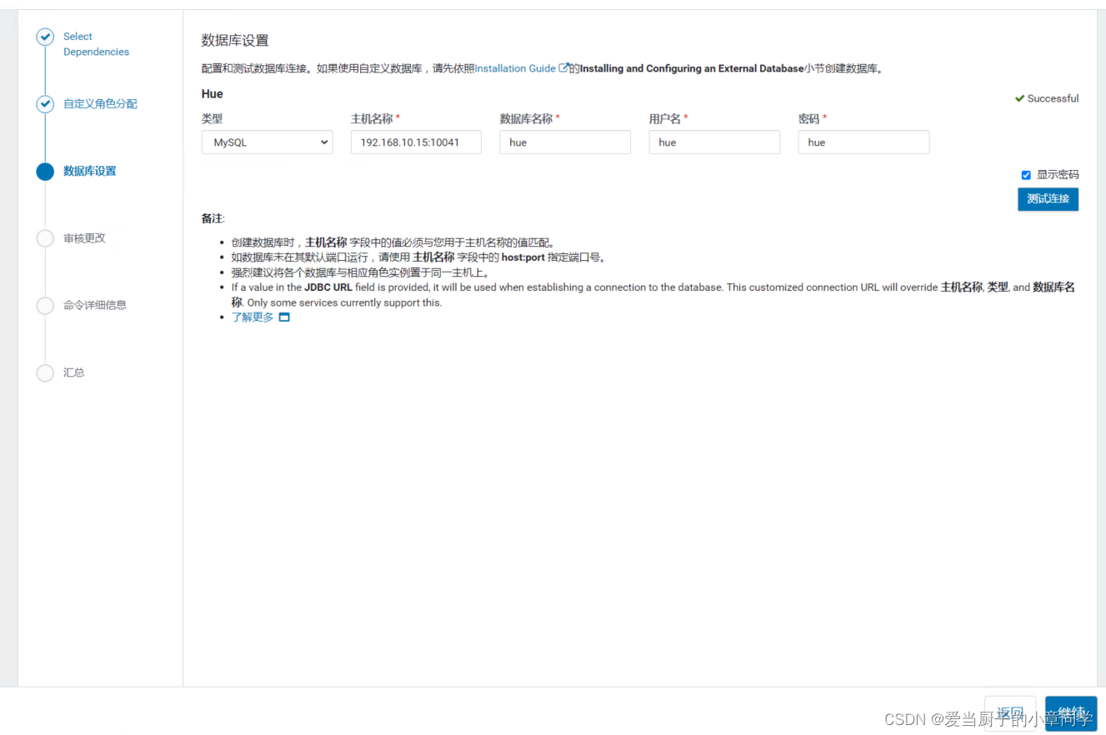Click the window icon beside 了解更多
Screen dimensions: 1106x735
coord(284,317)
